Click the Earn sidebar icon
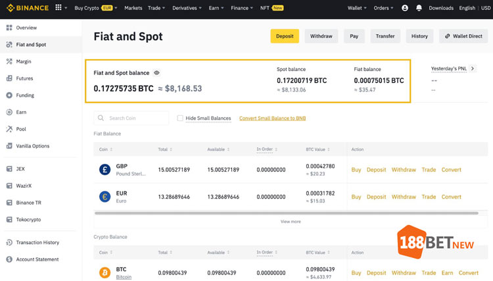The image size is (493, 281). pyautogui.click(x=9, y=112)
